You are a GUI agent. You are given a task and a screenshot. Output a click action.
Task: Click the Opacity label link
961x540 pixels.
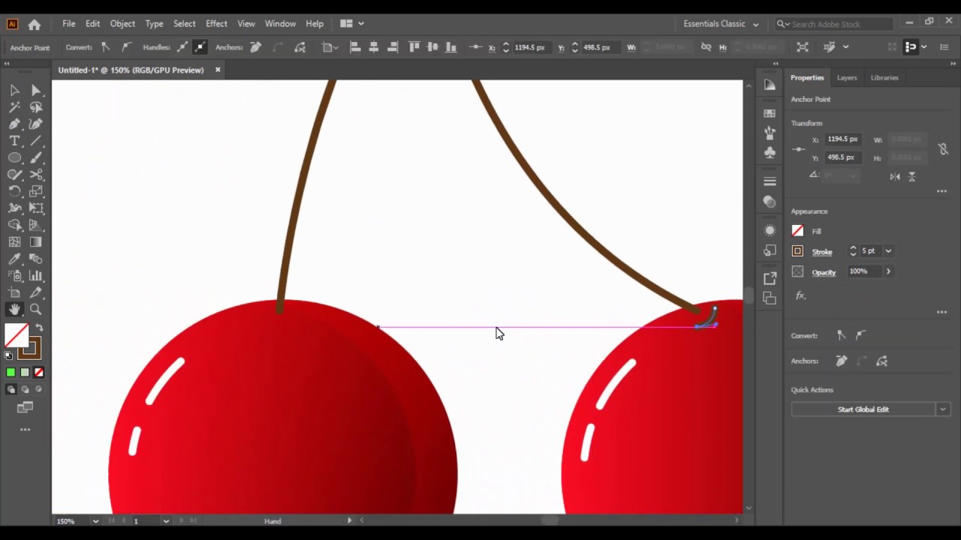coord(824,272)
